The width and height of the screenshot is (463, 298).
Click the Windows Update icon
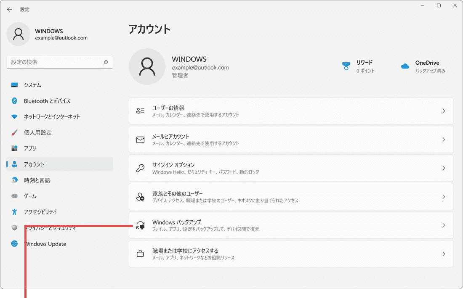click(x=14, y=244)
